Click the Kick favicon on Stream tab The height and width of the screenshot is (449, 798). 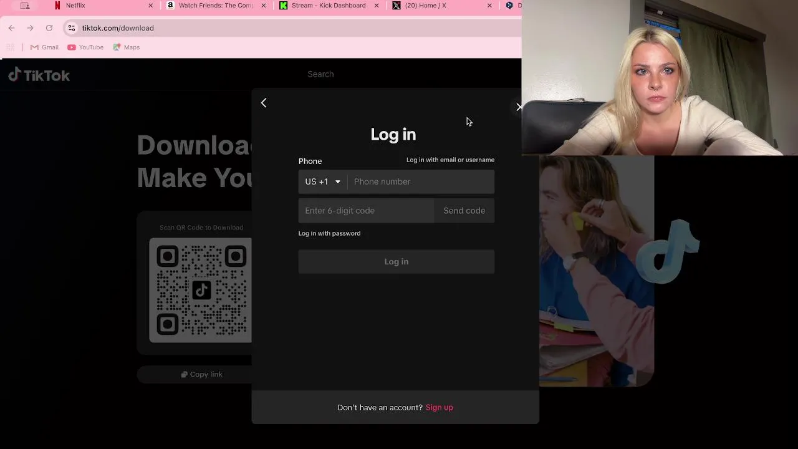284,6
